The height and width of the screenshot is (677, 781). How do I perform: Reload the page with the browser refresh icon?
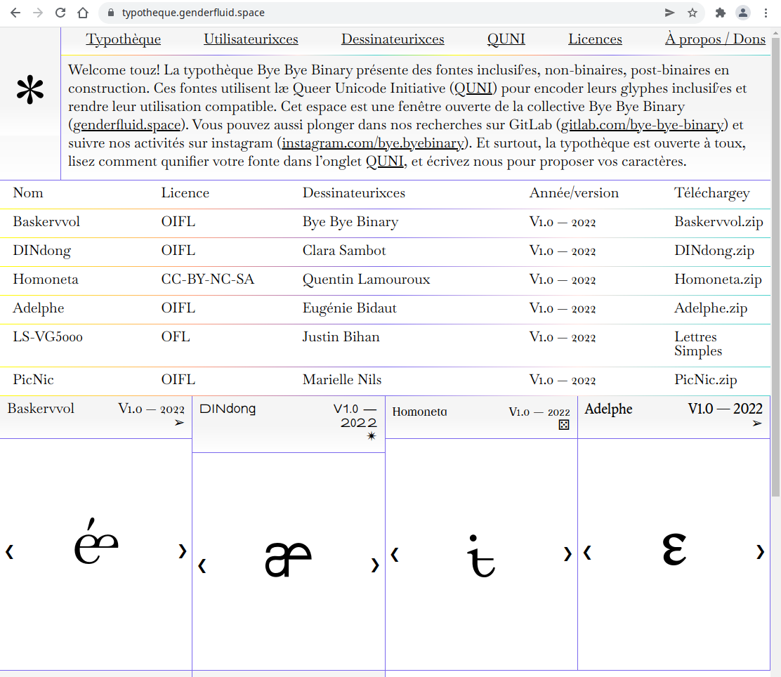click(60, 13)
